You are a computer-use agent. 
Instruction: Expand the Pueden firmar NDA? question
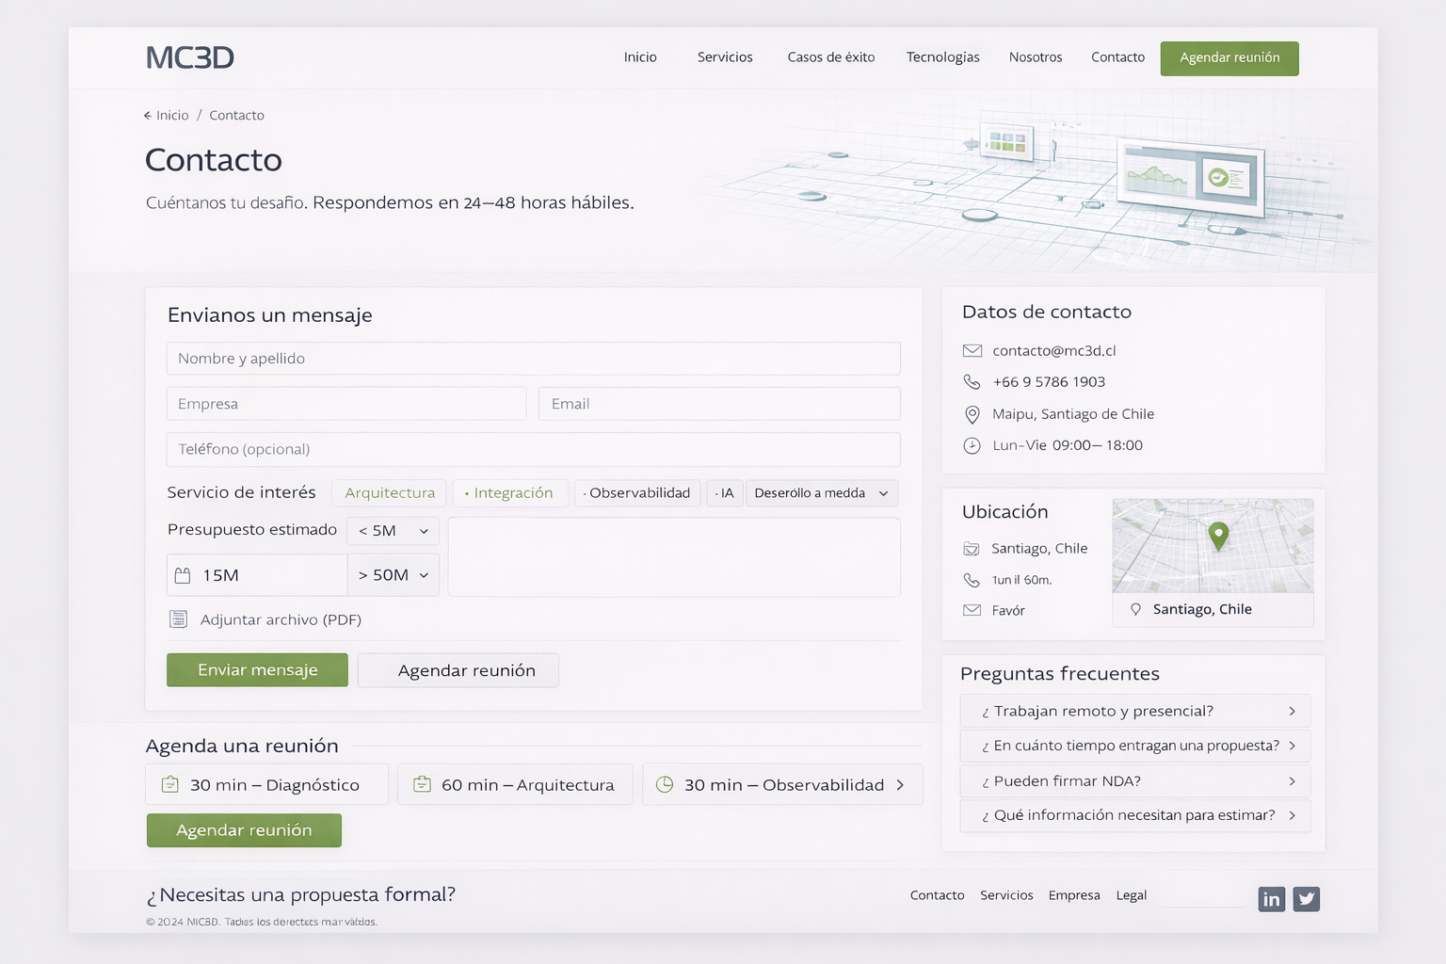(x=1134, y=781)
